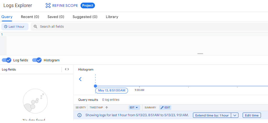The image size is (268, 123).
Task: Click the Refine Scope target icon
Action: [48, 5]
